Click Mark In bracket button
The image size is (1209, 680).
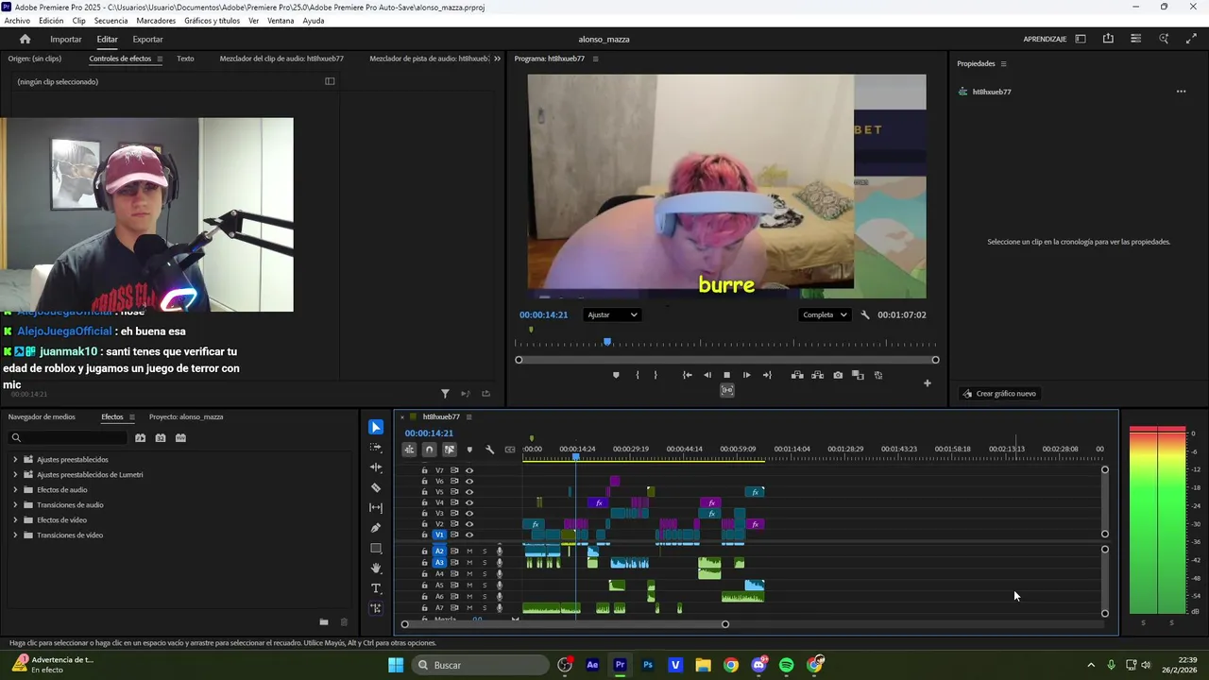click(x=638, y=375)
